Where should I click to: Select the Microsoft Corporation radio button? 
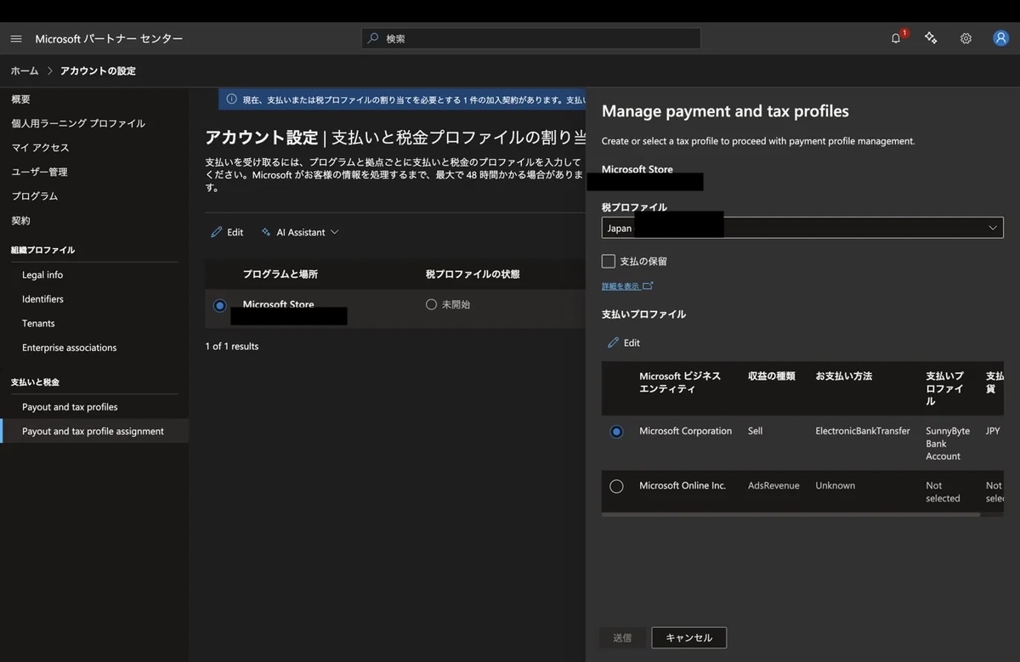click(616, 432)
